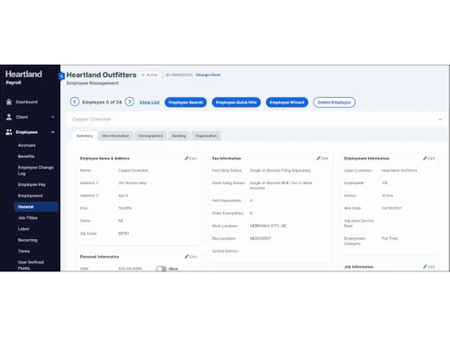This screenshot has height=337, width=450.
Task: Click the 'Heartland Outfitters' legal company value
Action: coord(400,171)
